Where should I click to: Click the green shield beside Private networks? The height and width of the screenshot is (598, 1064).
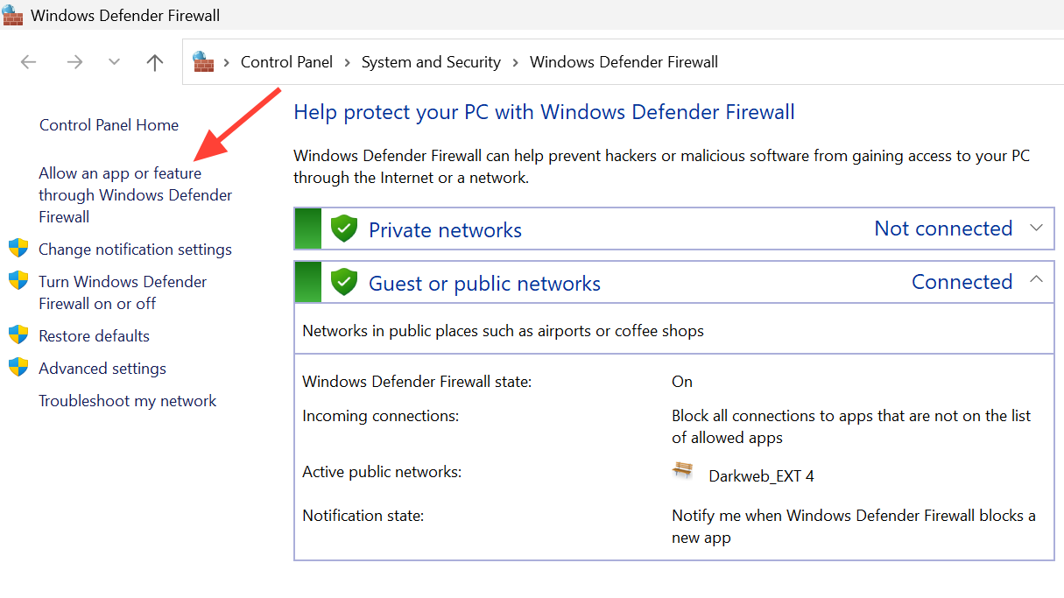(344, 229)
